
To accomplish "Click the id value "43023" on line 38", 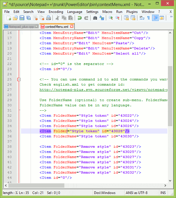I will 128,147.
